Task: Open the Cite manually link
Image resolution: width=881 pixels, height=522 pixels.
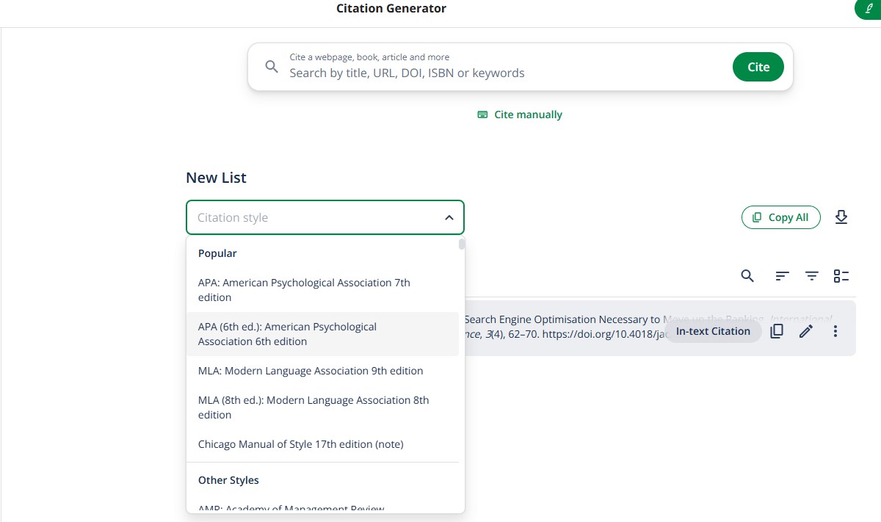Action: pyautogui.click(x=520, y=115)
